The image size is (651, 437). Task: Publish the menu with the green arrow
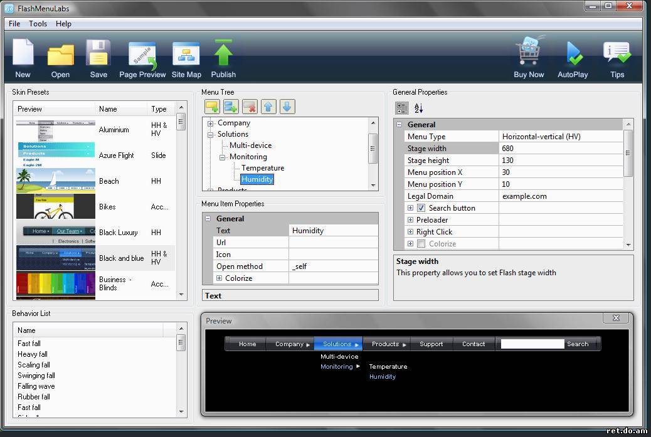[x=223, y=54]
